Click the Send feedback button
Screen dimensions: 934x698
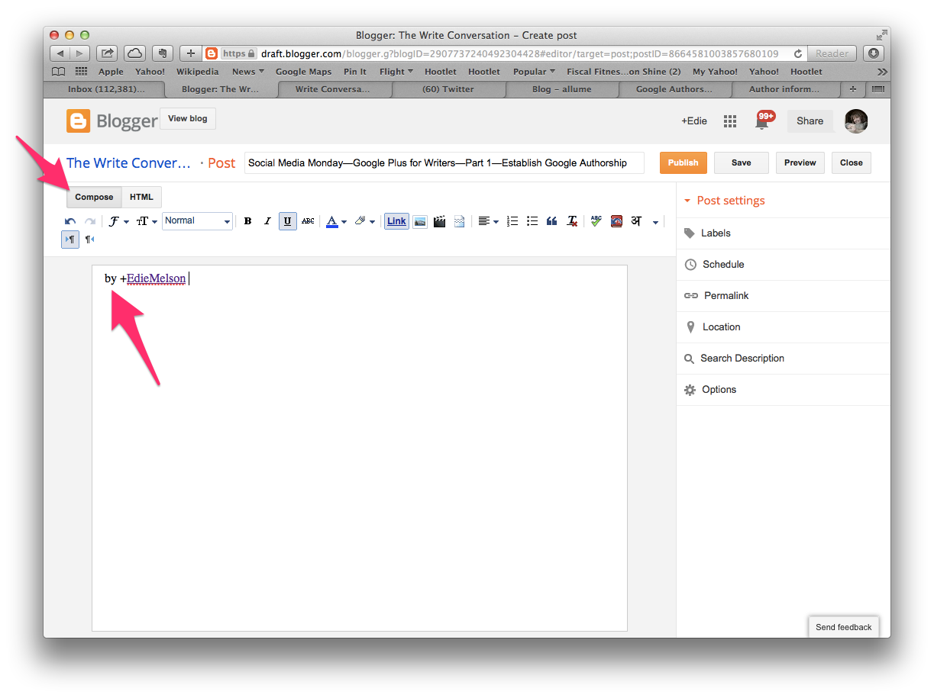[843, 627]
